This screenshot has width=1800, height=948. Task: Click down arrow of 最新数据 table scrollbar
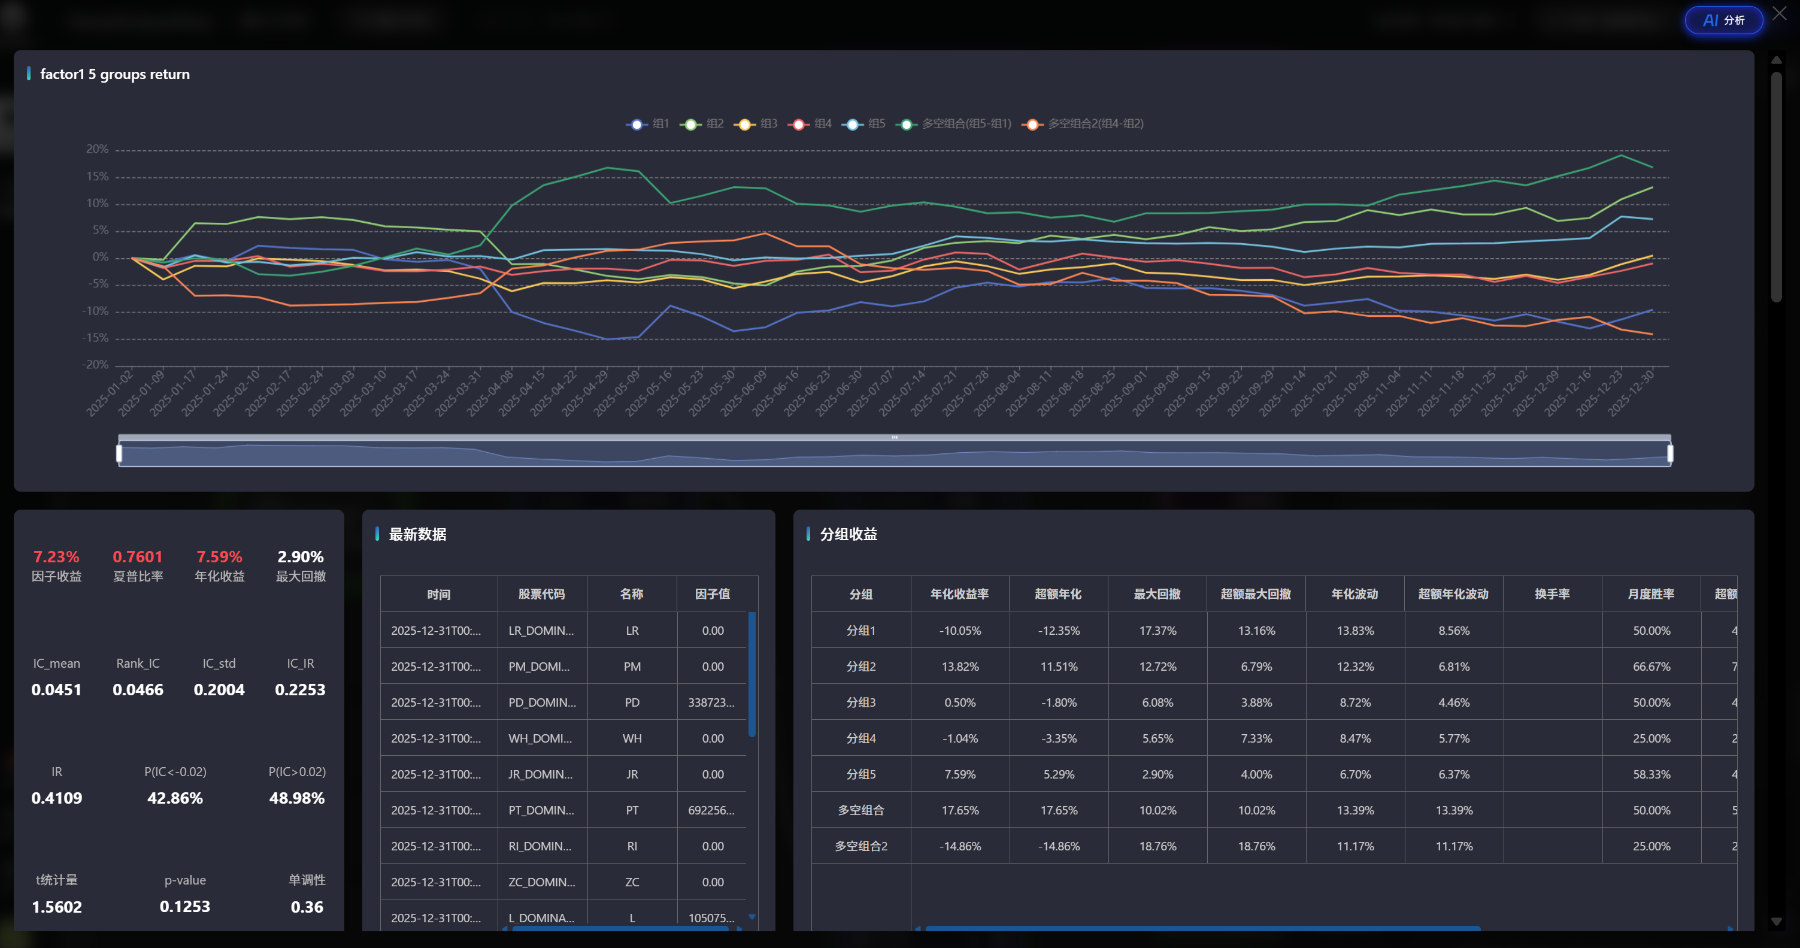pos(752,917)
